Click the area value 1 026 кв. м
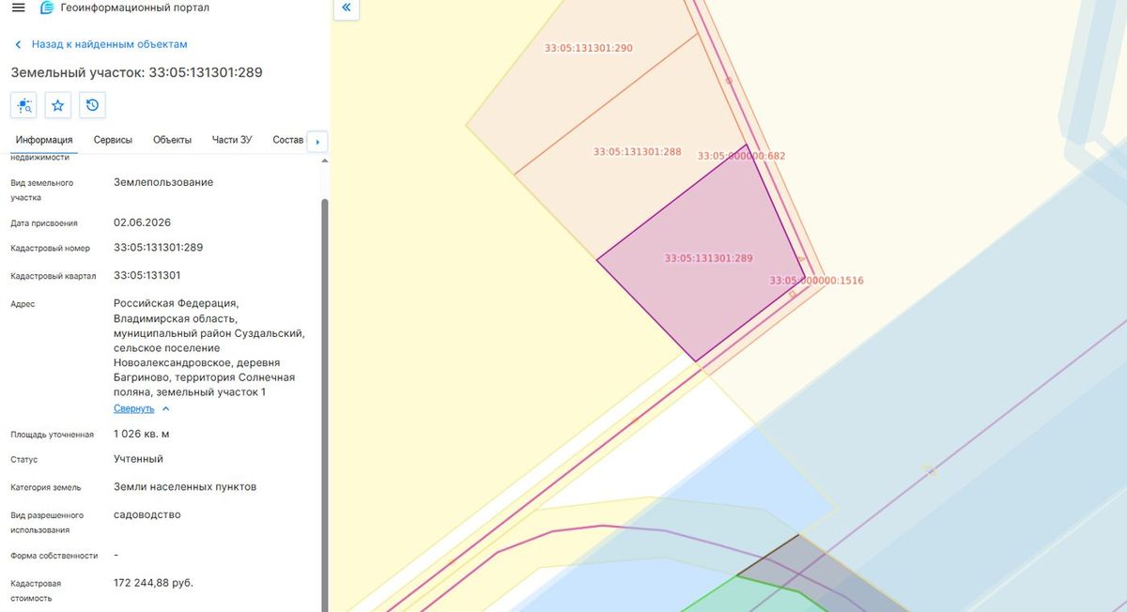Image resolution: width=1127 pixels, height=612 pixels. point(142,435)
